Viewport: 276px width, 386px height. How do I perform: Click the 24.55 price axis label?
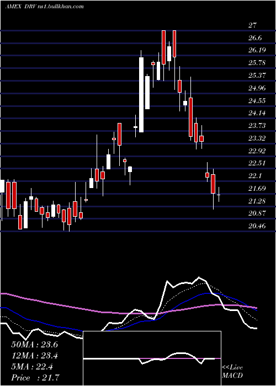coord(257,100)
